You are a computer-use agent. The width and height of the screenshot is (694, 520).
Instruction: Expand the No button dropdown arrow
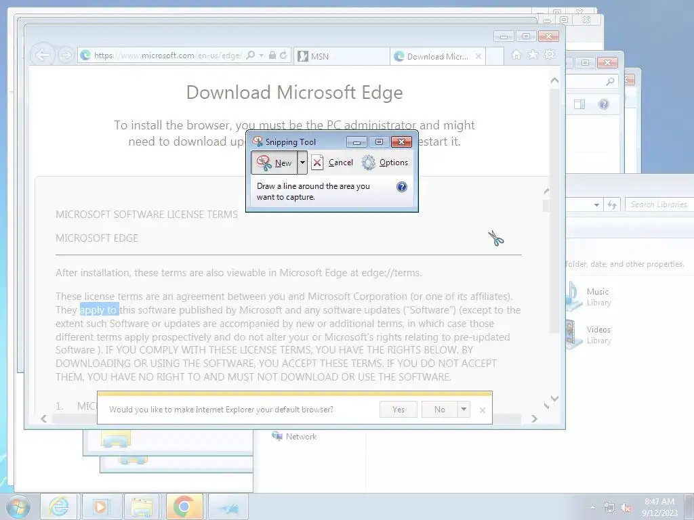464,410
